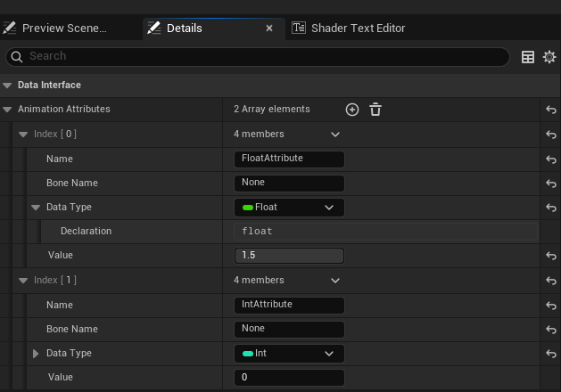Screen dimensions: 561x392
Task: Collapse the Data Interface section
Action: [x=8, y=86]
